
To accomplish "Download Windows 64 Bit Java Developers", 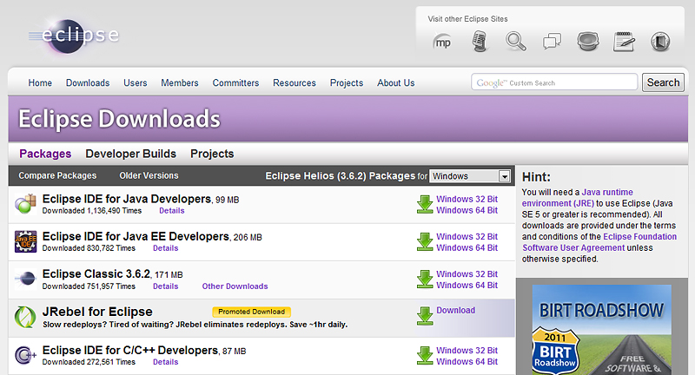I will coord(467,210).
